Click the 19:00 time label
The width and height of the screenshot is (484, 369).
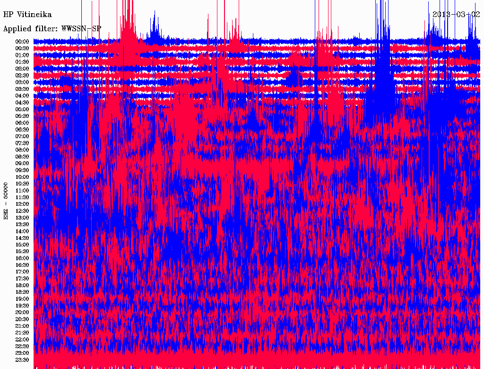(x=22, y=299)
